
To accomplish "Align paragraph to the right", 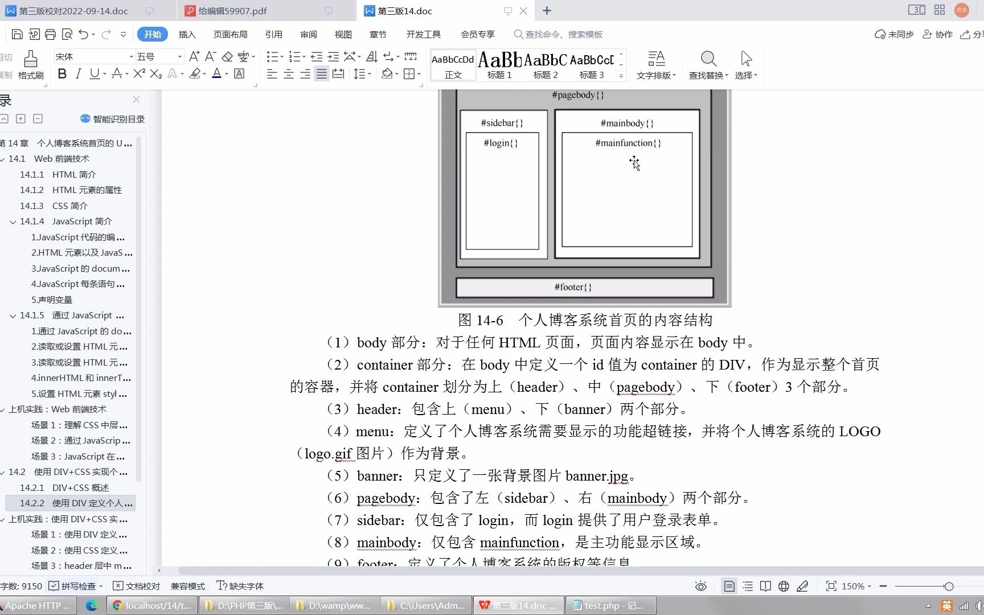I will point(305,73).
